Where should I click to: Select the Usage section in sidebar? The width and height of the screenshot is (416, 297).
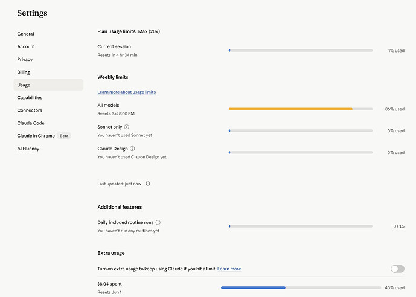tap(48, 85)
